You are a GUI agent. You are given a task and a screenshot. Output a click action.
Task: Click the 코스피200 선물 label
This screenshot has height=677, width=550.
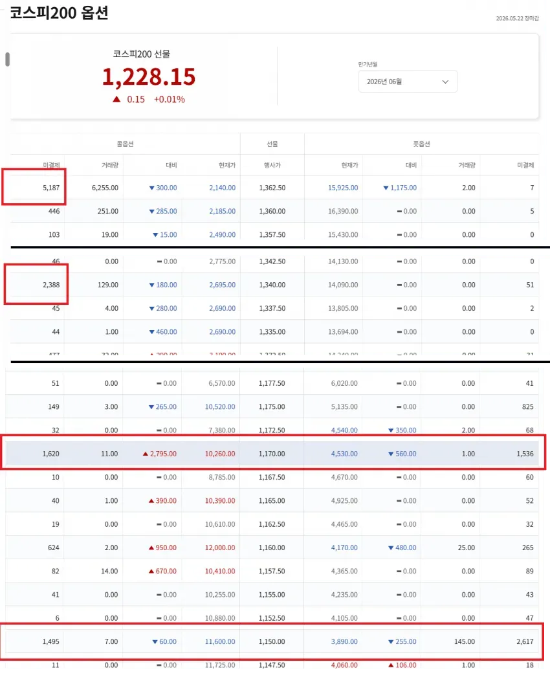(141, 54)
